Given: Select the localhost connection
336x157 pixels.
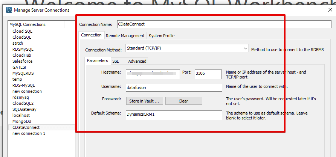Looking at the screenshot, I should 21,115.
